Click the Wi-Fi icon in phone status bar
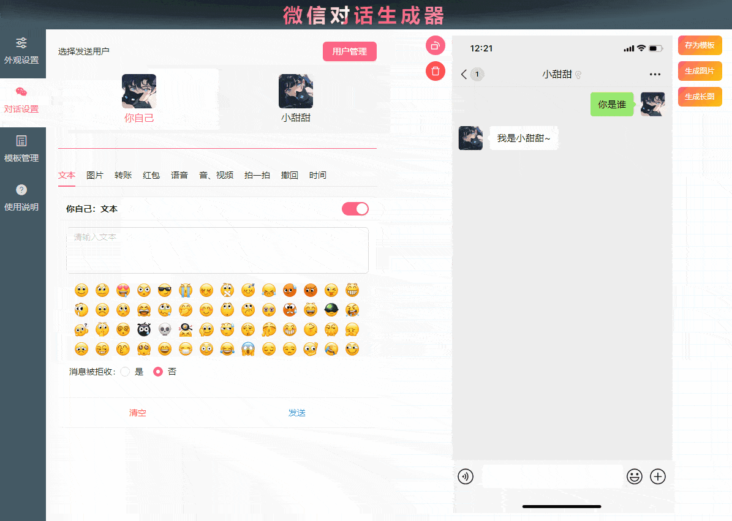732x521 pixels. coord(641,48)
